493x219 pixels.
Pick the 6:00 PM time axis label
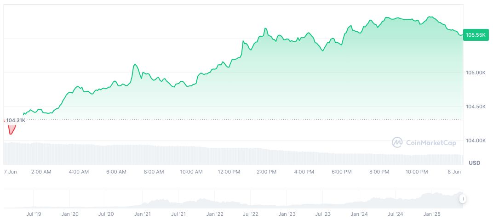341,172
